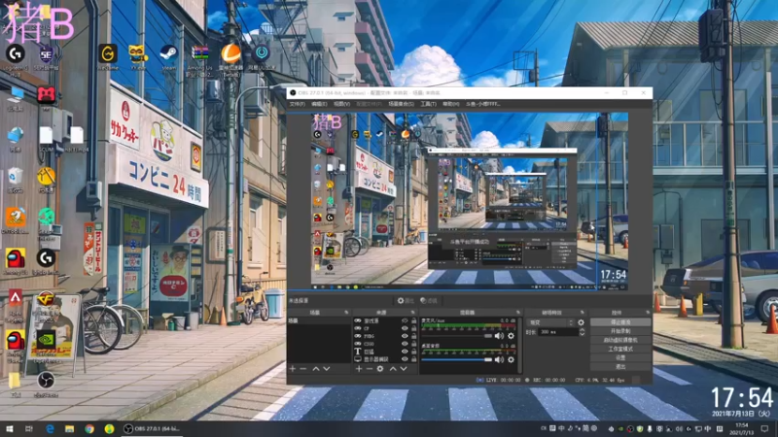
Task: Toggle lock on PUBG source
Action: coord(414,336)
